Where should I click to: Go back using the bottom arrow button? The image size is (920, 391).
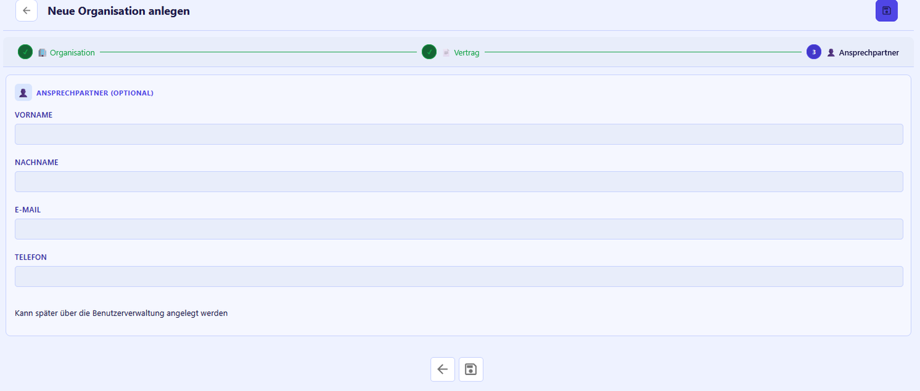click(443, 369)
